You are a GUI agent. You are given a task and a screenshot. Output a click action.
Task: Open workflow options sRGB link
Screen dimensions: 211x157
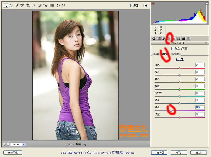98,153
